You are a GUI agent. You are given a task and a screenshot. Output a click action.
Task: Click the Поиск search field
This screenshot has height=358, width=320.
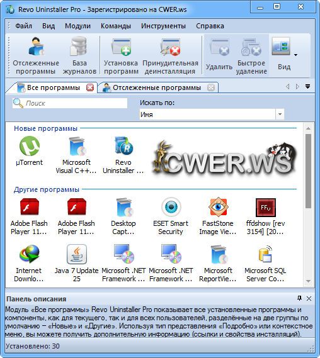click(70, 103)
